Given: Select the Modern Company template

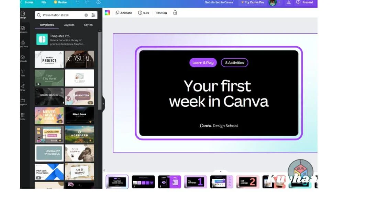Looking at the screenshot, I should (49, 97).
